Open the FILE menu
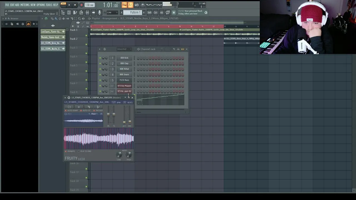Screen dimensions: 356x200 click(7, 5)
